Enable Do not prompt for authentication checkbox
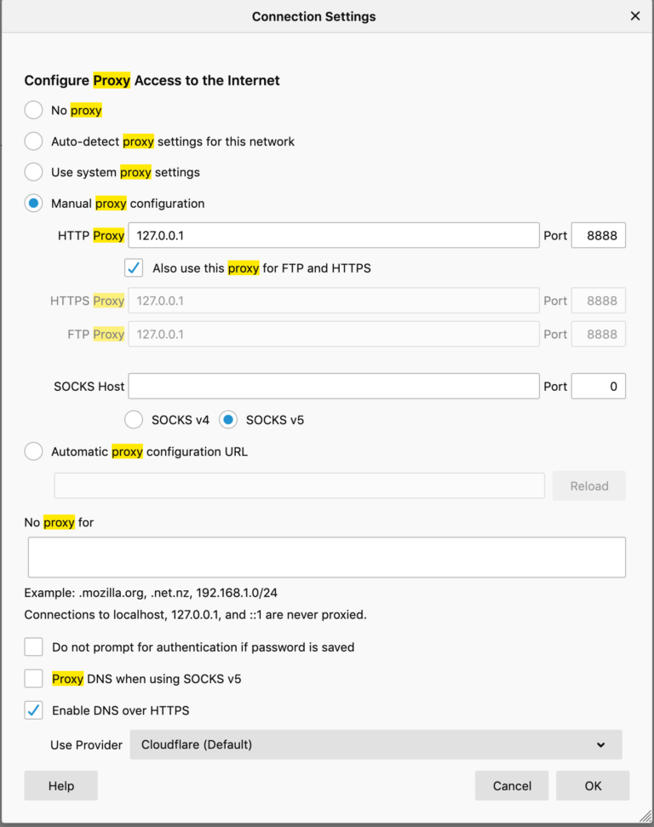654x827 pixels. coord(33,646)
